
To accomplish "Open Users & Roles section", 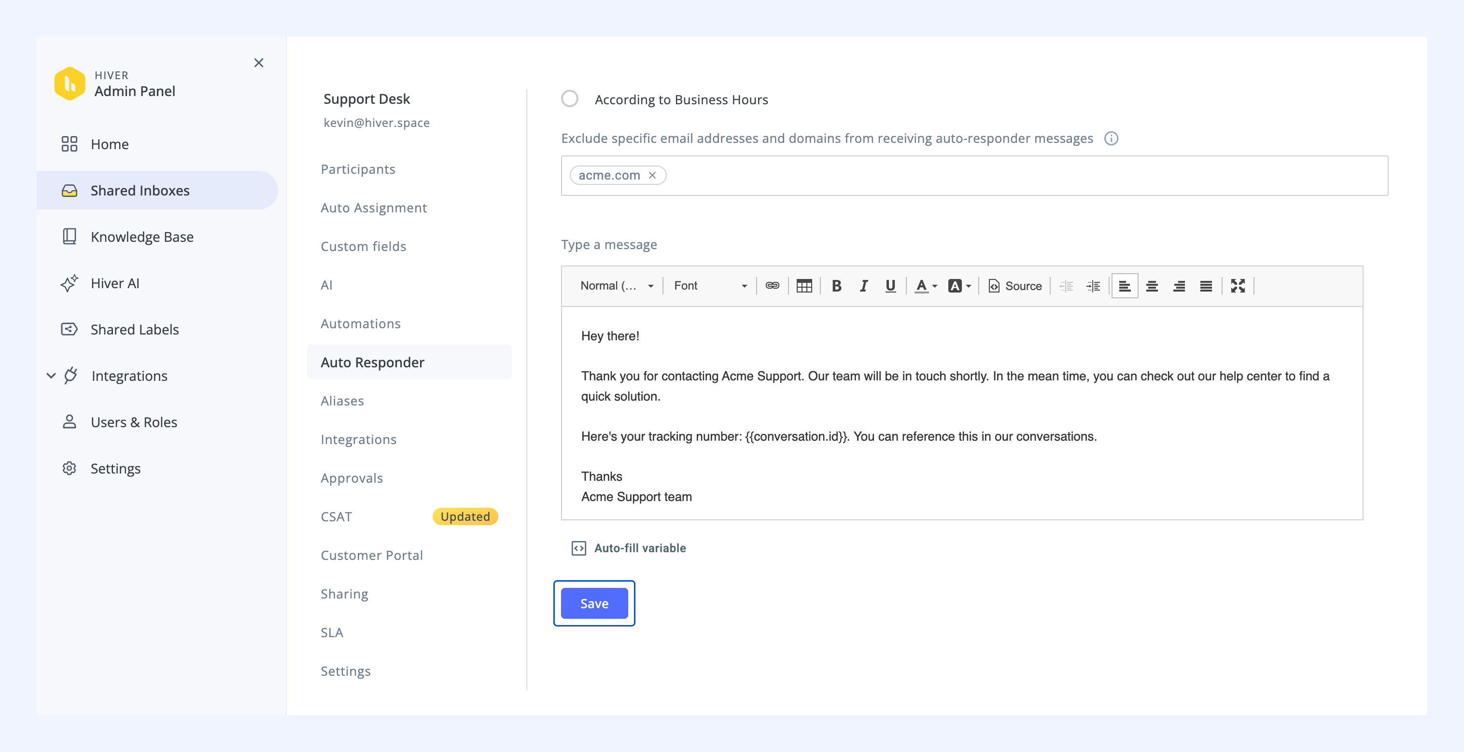I will click(x=134, y=422).
